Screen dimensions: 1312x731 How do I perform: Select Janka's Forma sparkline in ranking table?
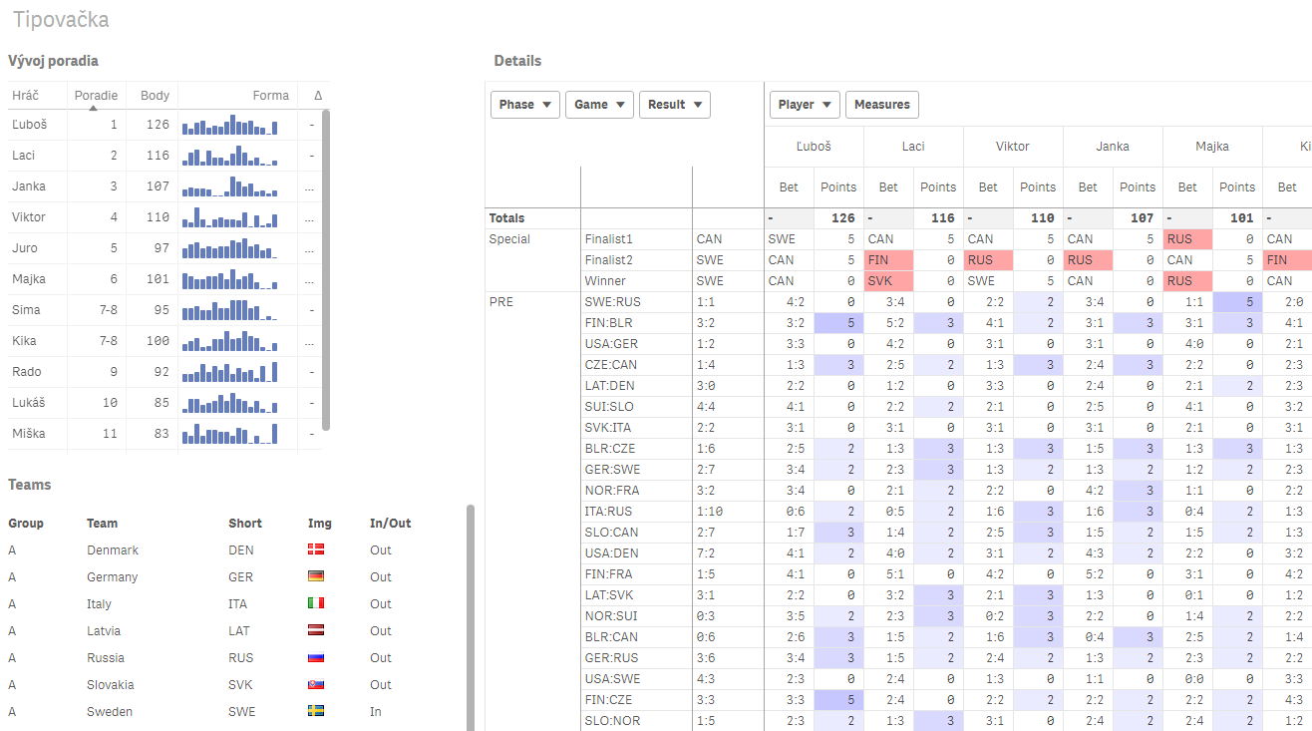pyautogui.click(x=230, y=186)
